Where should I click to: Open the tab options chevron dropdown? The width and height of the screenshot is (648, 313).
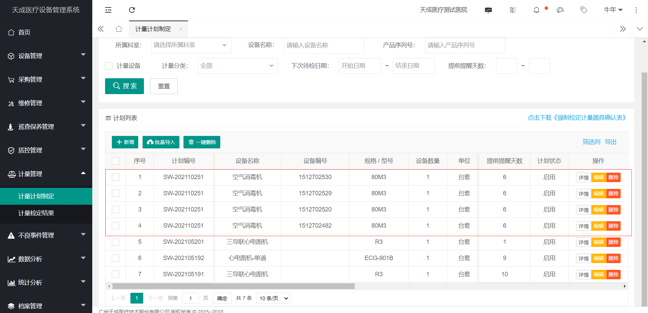click(640, 29)
